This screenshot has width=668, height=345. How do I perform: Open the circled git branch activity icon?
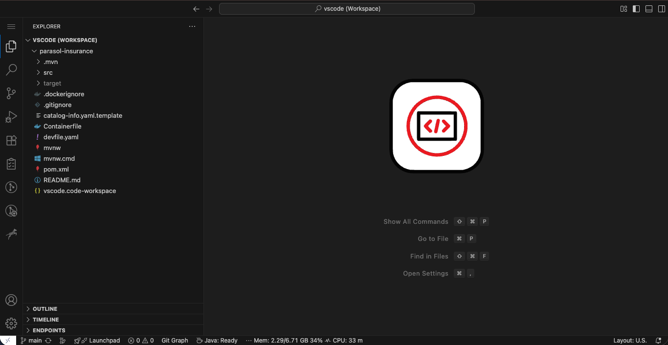coord(11,187)
